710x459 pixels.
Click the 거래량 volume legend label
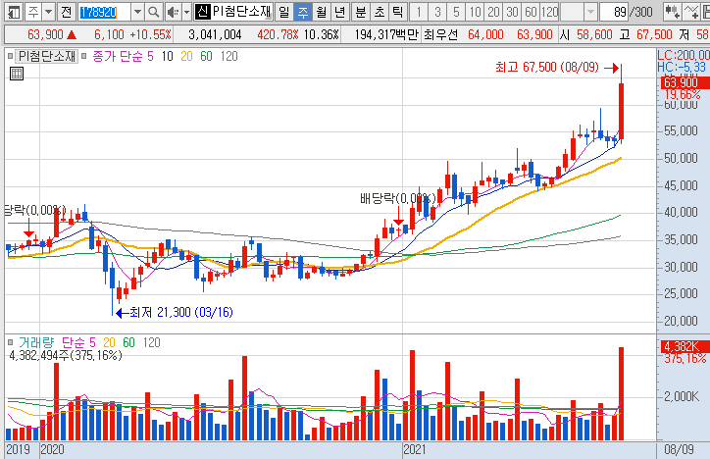[x=36, y=342]
